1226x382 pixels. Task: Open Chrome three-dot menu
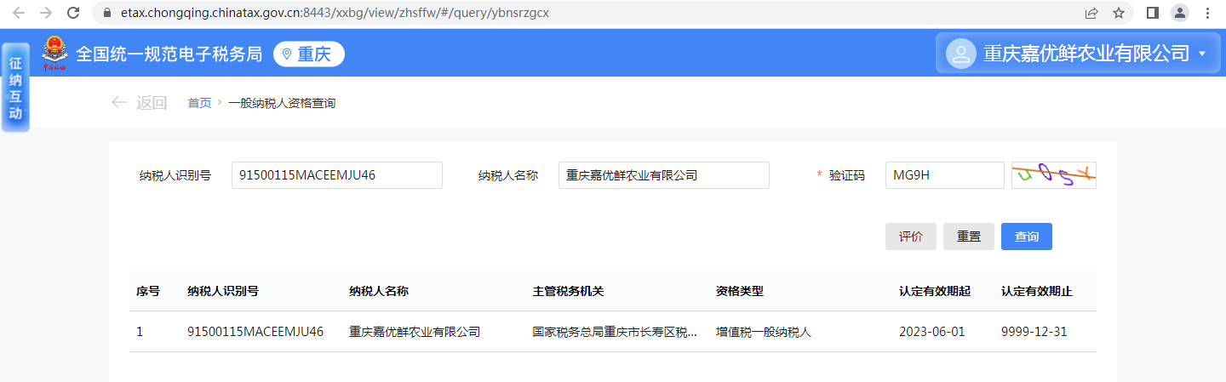click(x=1207, y=13)
